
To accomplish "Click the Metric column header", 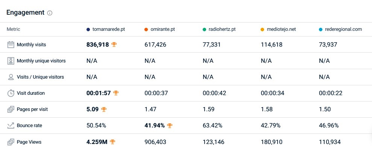I will (14, 29).
